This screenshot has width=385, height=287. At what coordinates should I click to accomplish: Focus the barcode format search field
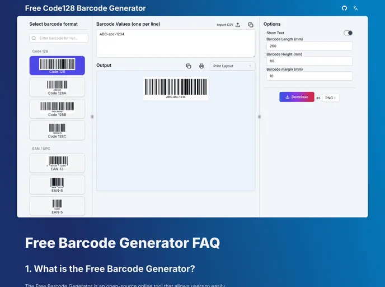[59, 38]
